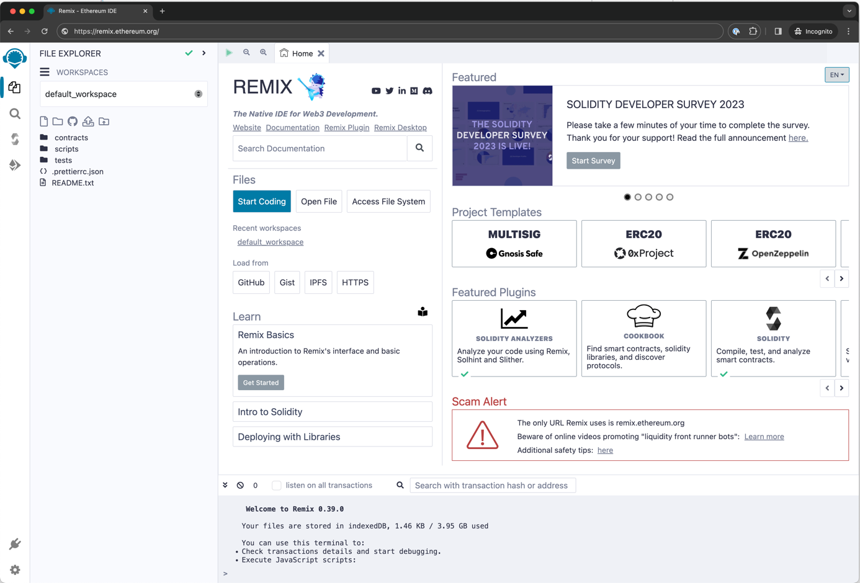The width and height of the screenshot is (860, 583).
Task: Click the run script play icon
Action: pos(229,53)
